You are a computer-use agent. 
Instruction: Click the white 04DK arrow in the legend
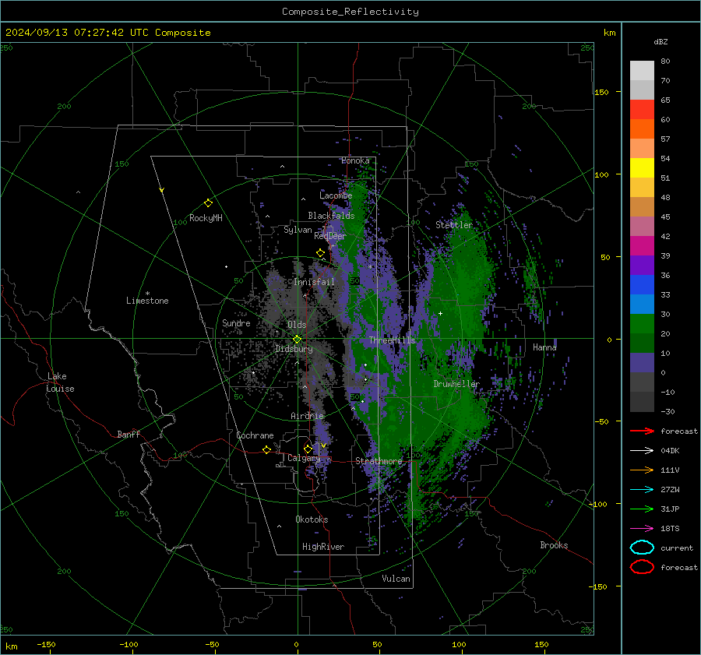[x=642, y=450]
